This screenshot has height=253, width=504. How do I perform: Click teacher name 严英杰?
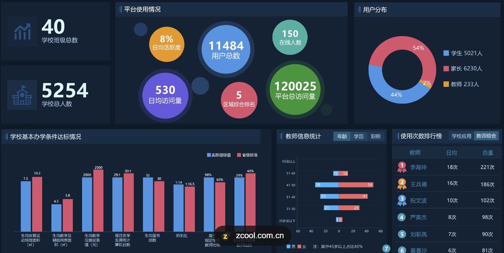click(x=418, y=218)
